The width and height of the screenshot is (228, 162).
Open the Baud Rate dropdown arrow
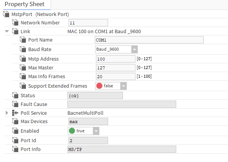pos(134,49)
